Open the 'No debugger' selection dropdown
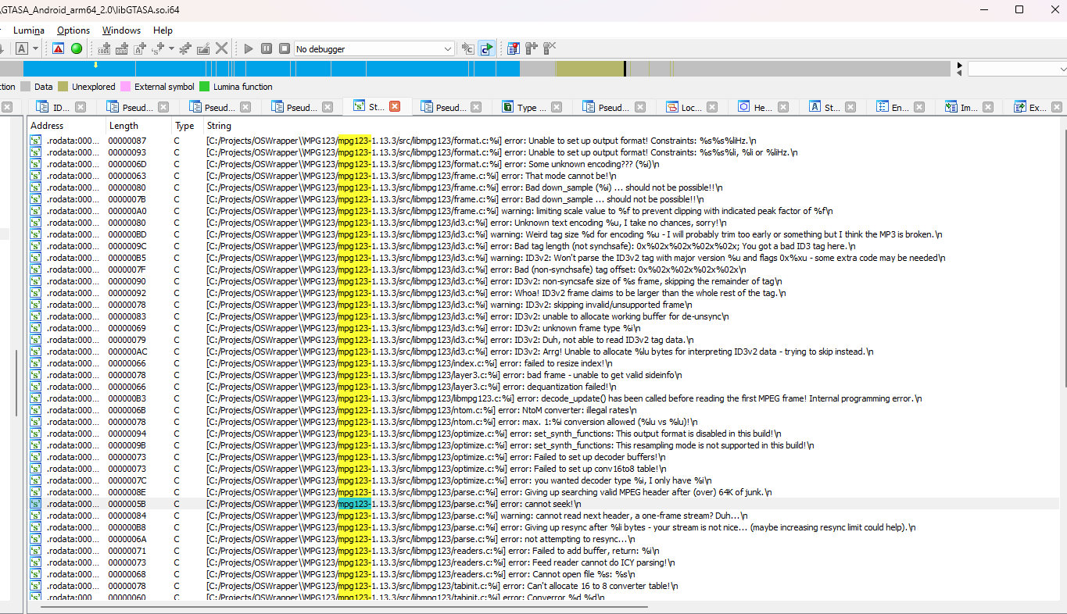 [x=374, y=49]
